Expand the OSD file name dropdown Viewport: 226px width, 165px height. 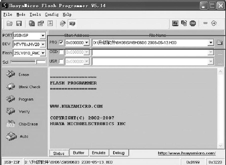[211, 52]
